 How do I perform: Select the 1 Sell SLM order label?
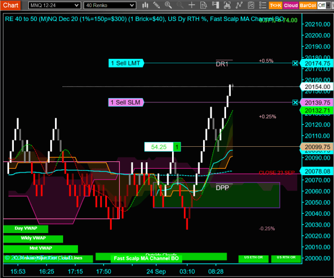[x=126, y=102]
